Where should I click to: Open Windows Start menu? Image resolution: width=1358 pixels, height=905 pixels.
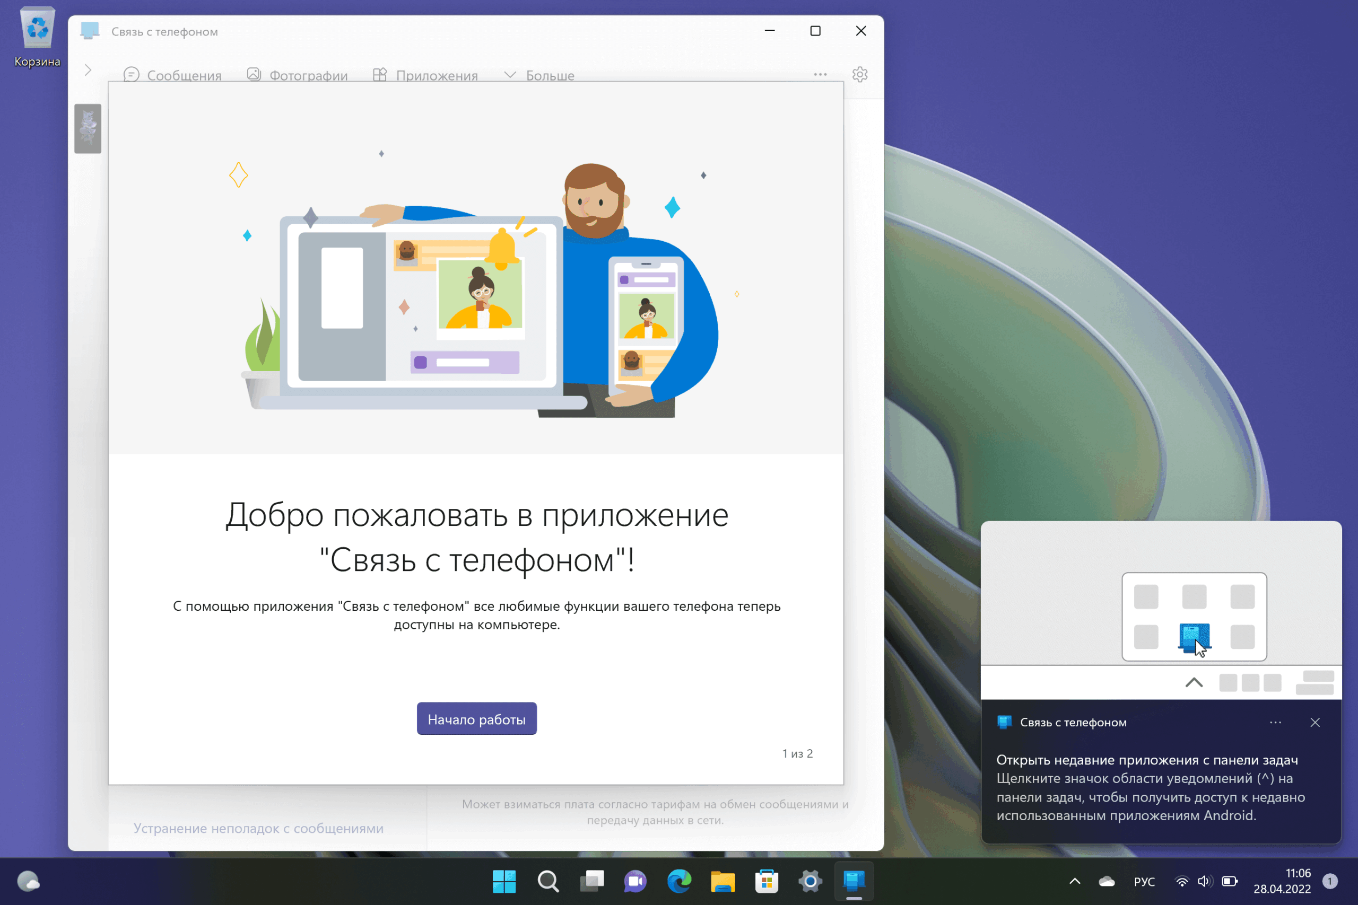click(504, 881)
